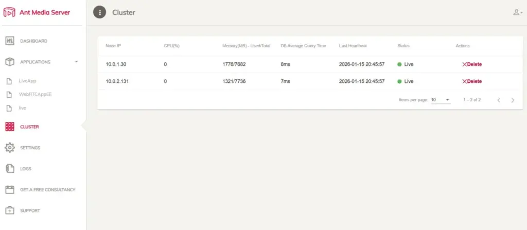Click green Live status dot for 10.0.1.30
This screenshot has width=527, height=230.
pyautogui.click(x=399, y=64)
